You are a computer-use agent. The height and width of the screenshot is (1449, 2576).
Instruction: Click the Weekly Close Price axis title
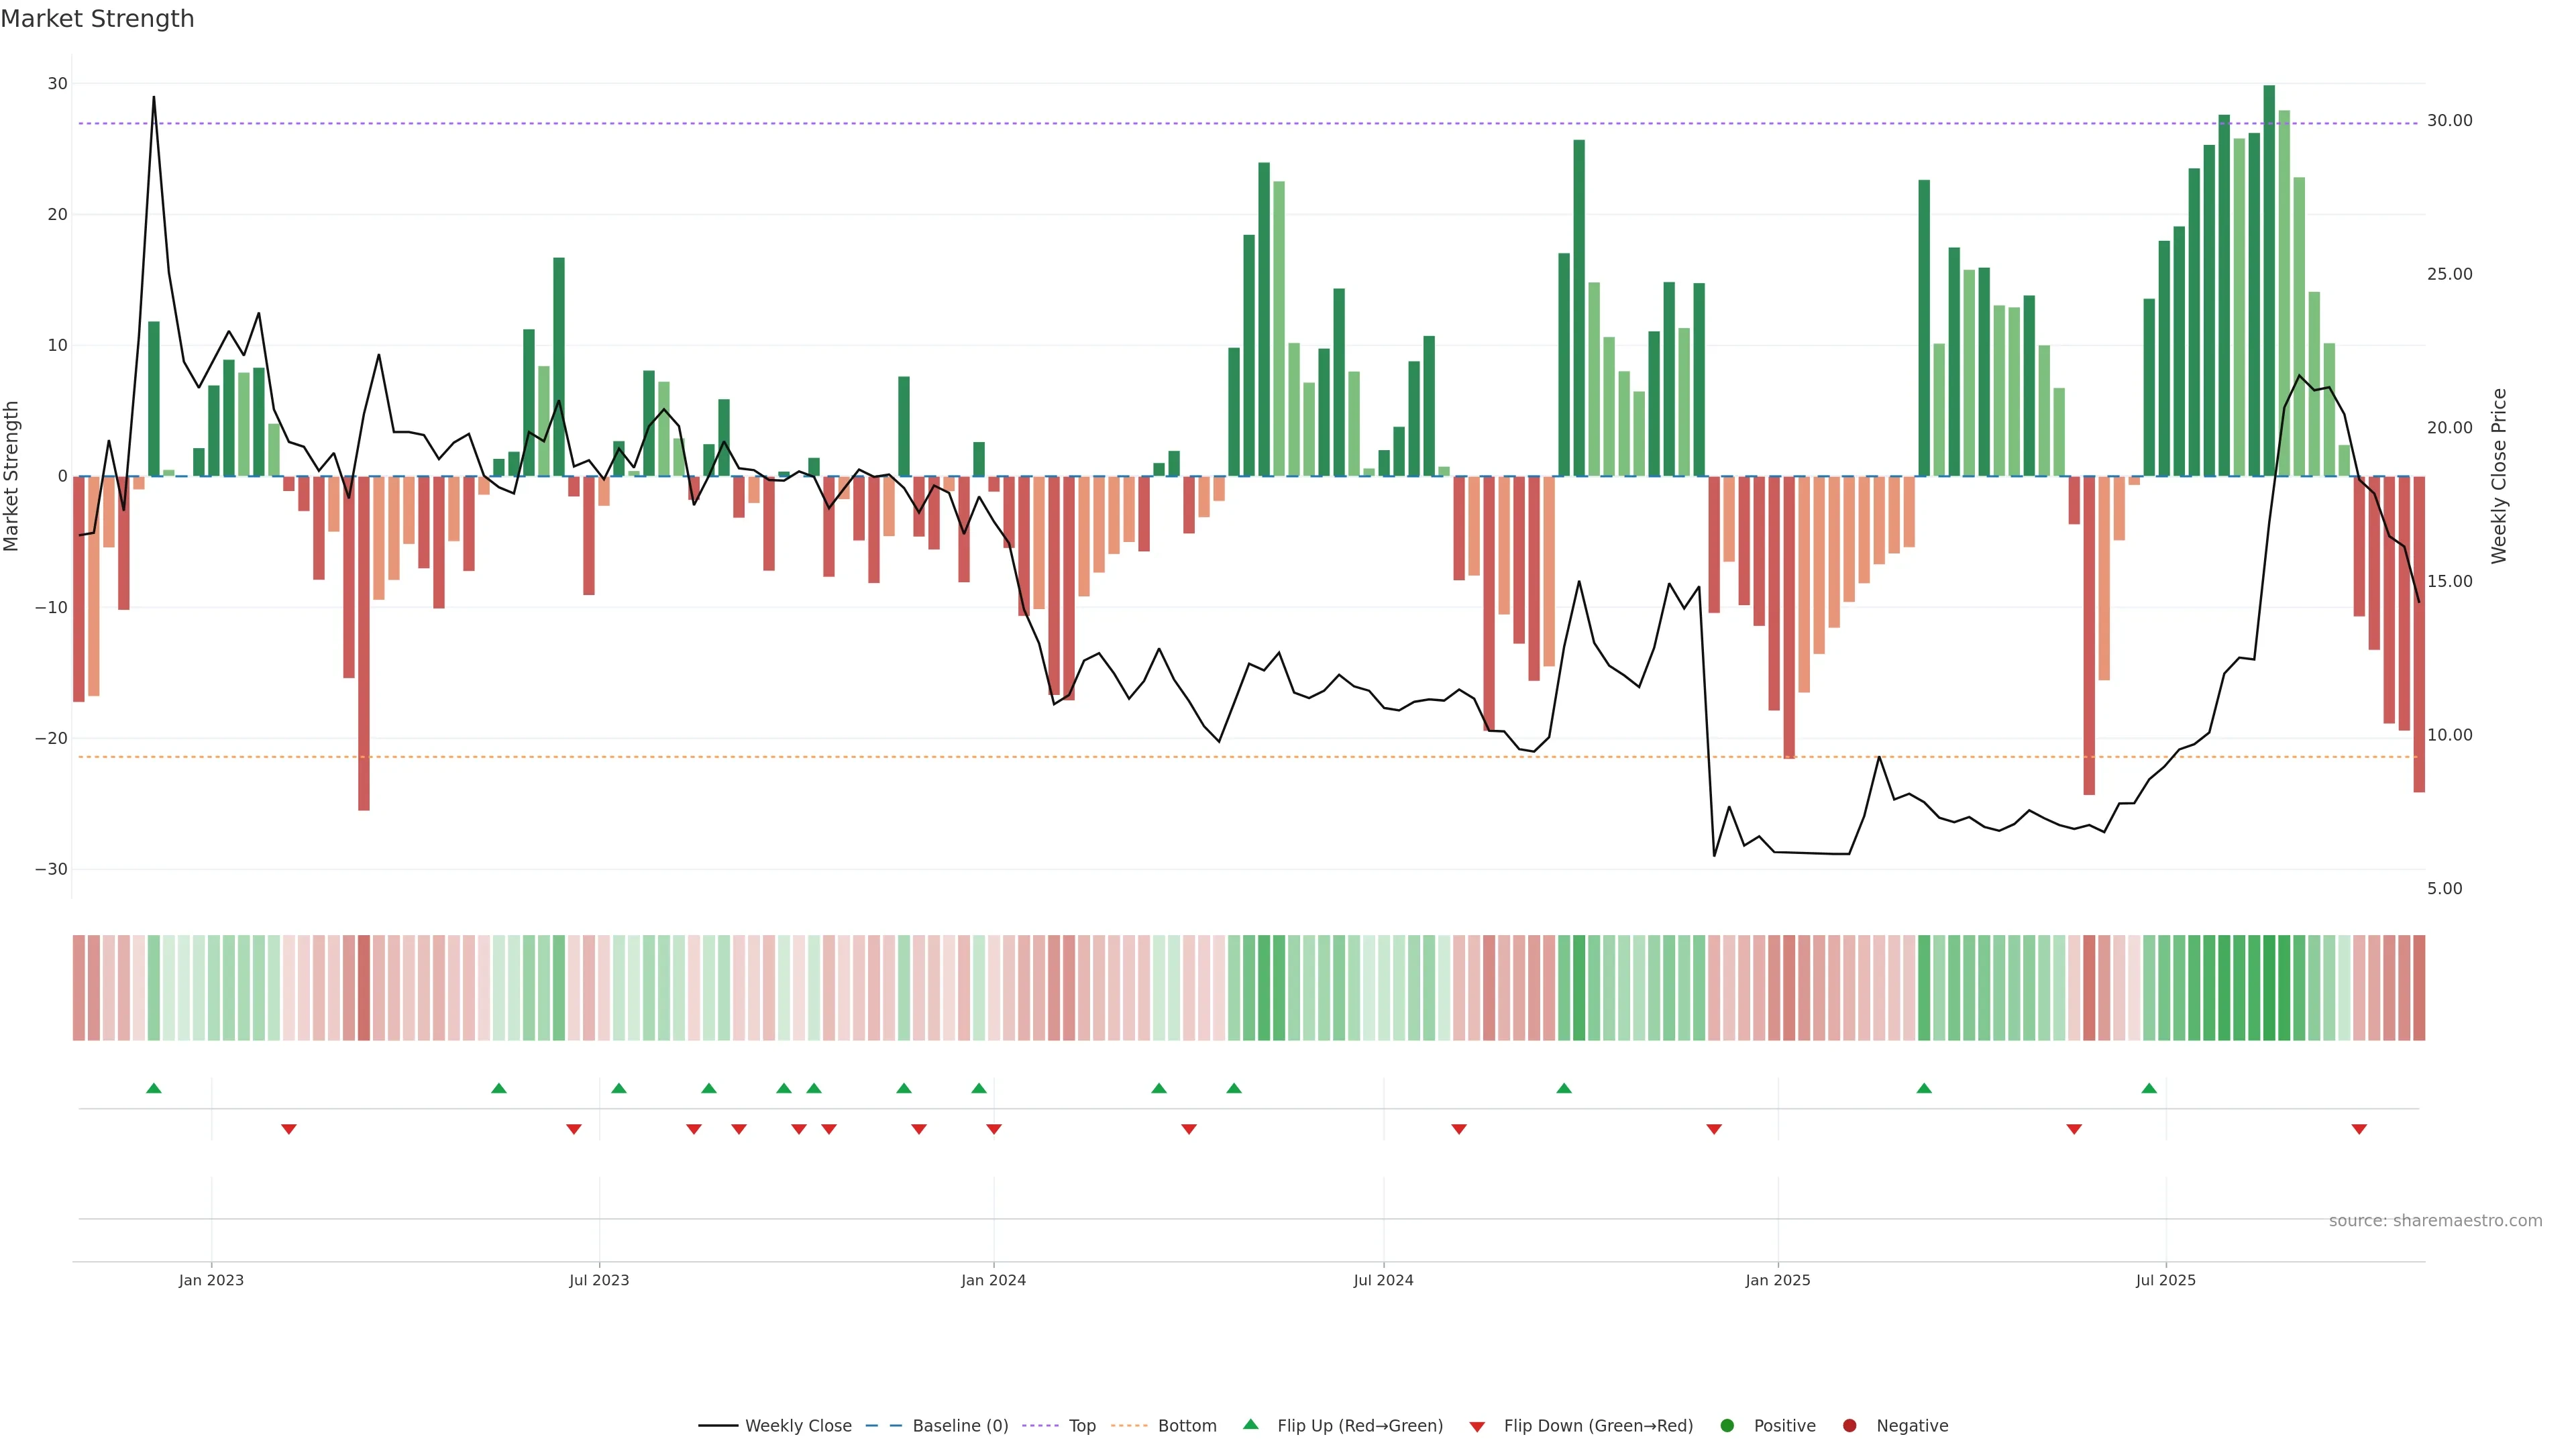pyautogui.click(x=2499, y=476)
